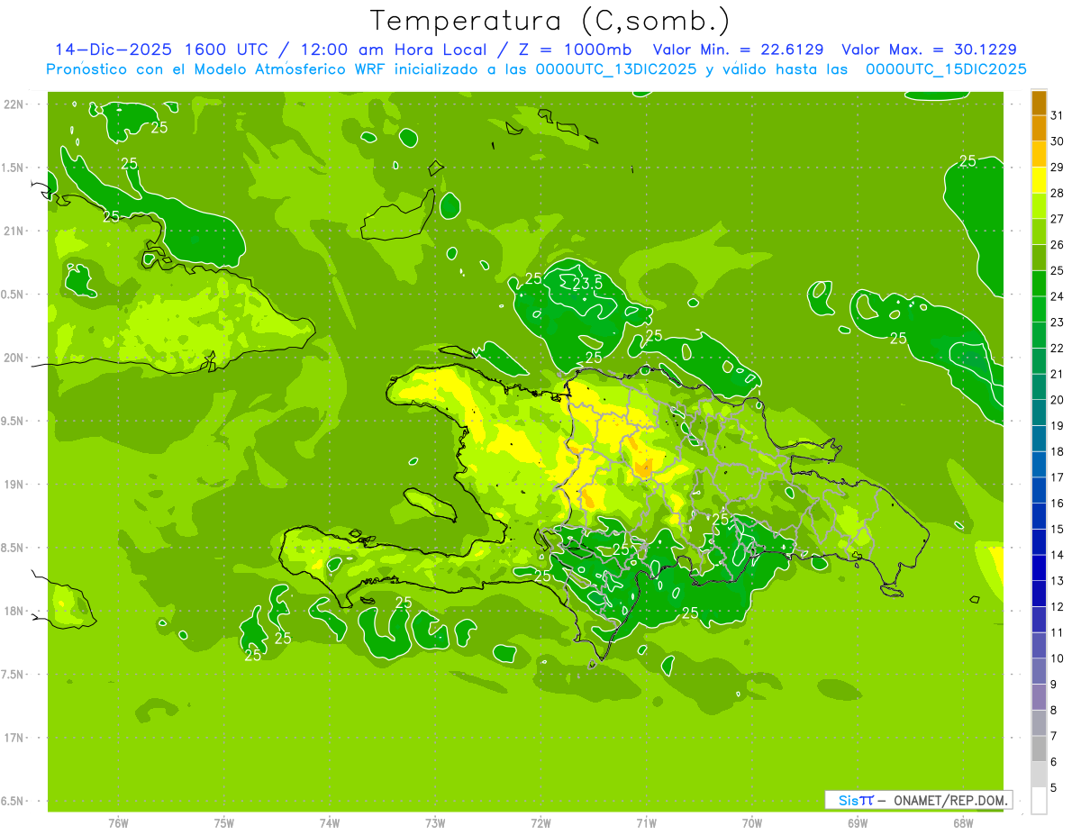Click the '26' colorbar label

tap(1058, 245)
